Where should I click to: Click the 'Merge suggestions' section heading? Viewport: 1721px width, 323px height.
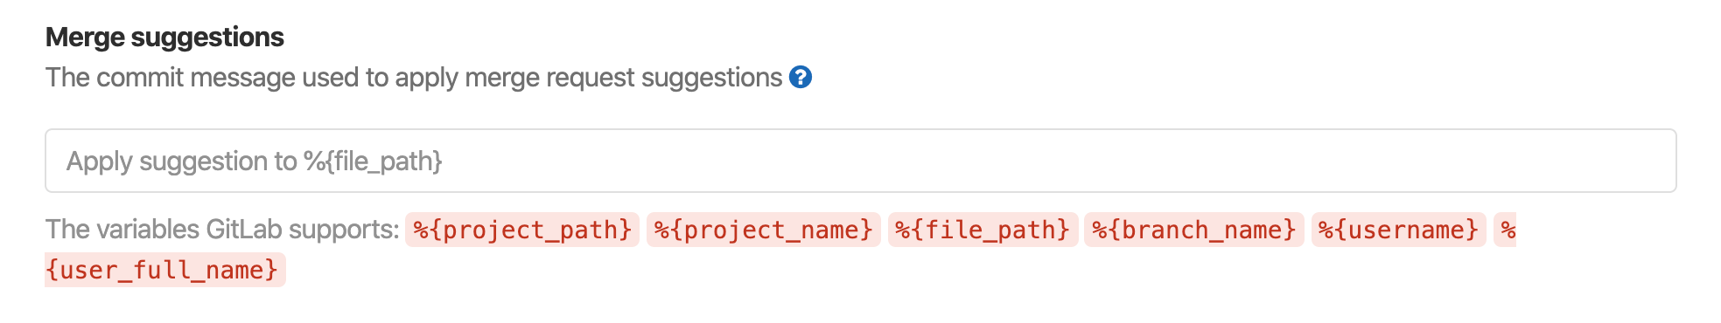164,37
